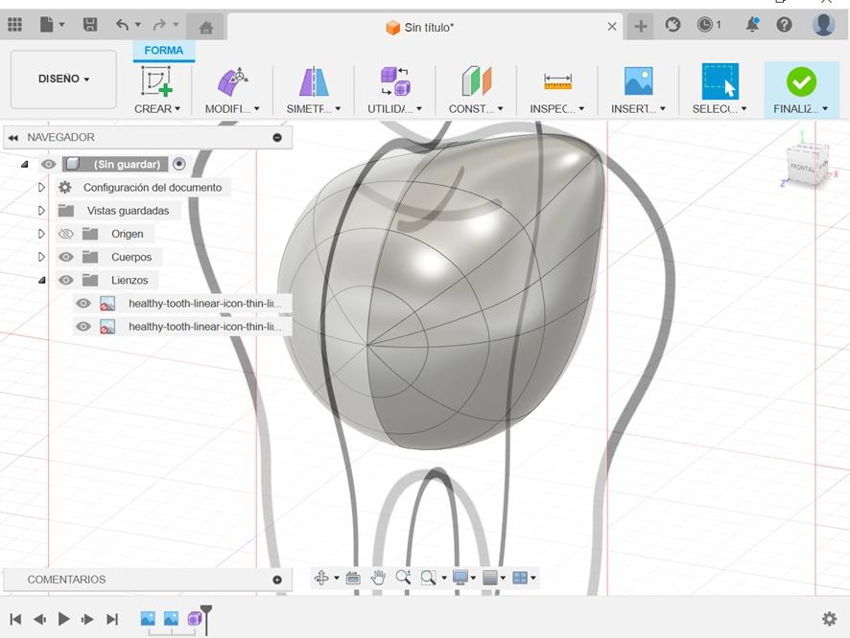Minimize NAVEGADOR panel with round button
850x638 pixels.
(277, 137)
